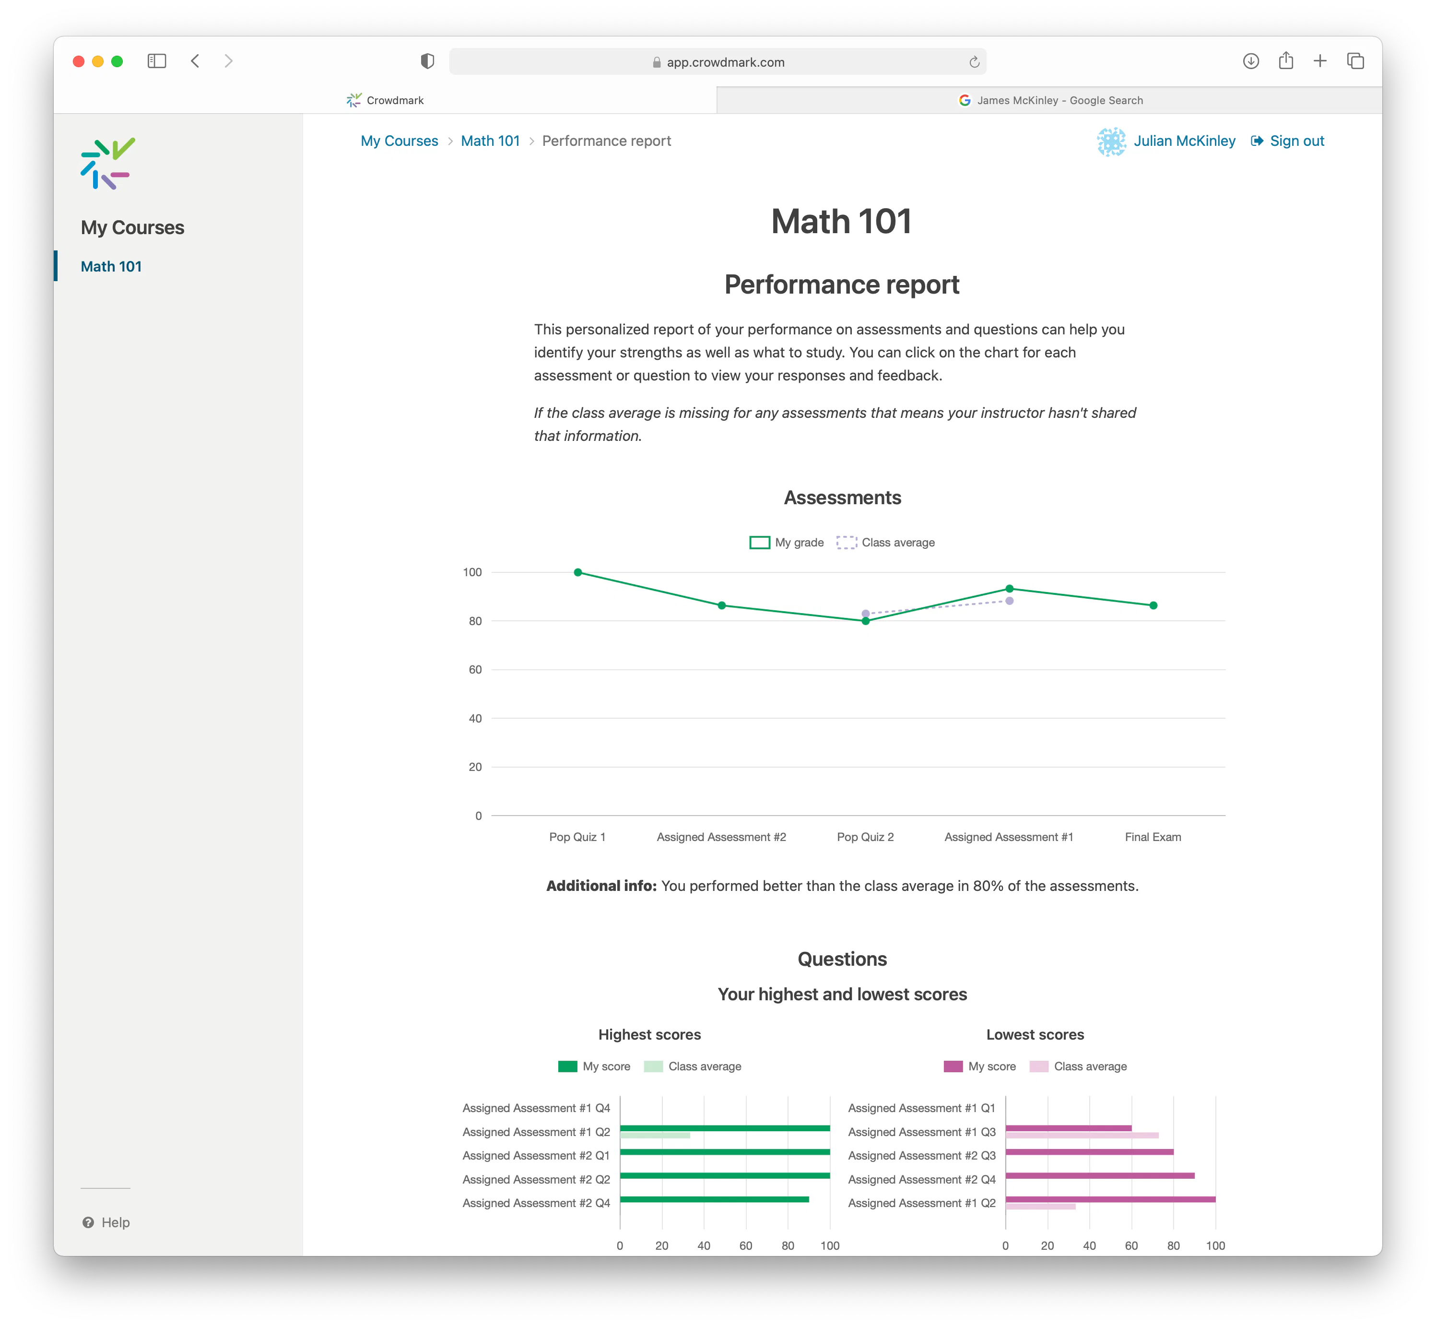Switch to James McKinley Google Search tab

[x=1050, y=101]
